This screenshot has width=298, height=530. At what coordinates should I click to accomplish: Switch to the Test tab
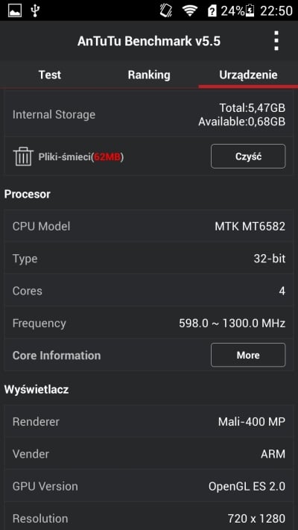pyautogui.click(x=50, y=75)
